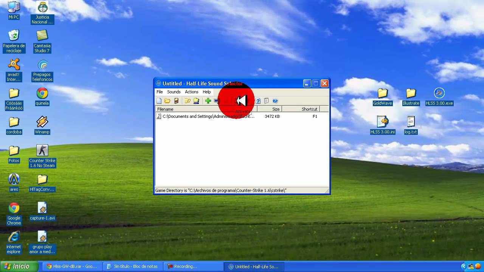484x272 pixels.
Task: Select the Fotos folder icon
Action: click(x=14, y=154)
